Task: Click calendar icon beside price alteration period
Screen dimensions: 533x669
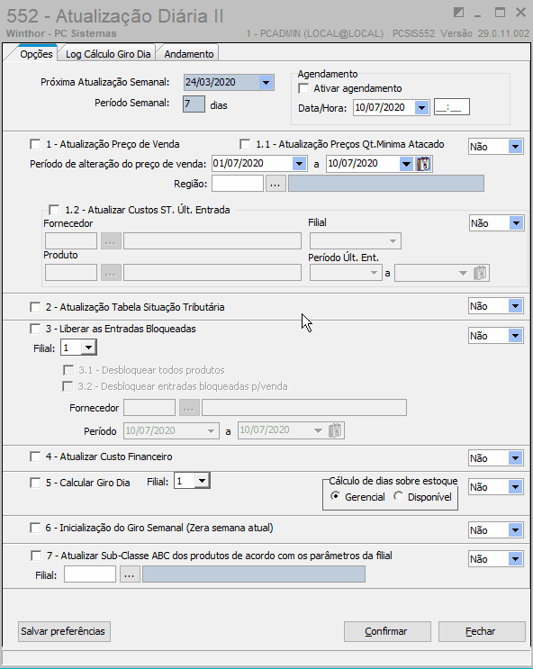Action: coord(423,164)
